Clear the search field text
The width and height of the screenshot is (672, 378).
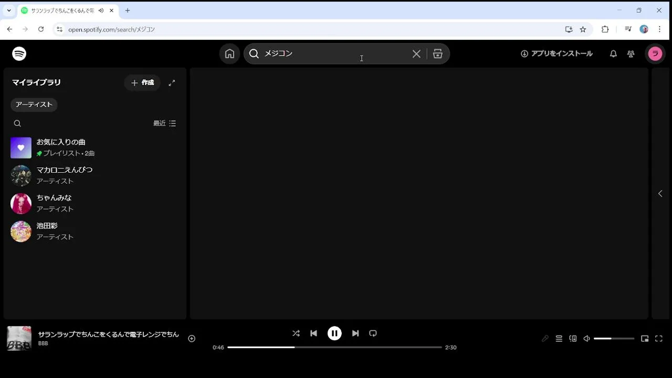(416, 54)
